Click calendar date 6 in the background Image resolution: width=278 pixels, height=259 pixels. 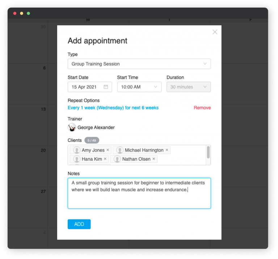tap(44, 68)
